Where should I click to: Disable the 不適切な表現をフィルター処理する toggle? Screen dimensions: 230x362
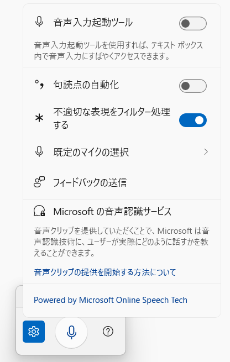(x=193, y=120)
